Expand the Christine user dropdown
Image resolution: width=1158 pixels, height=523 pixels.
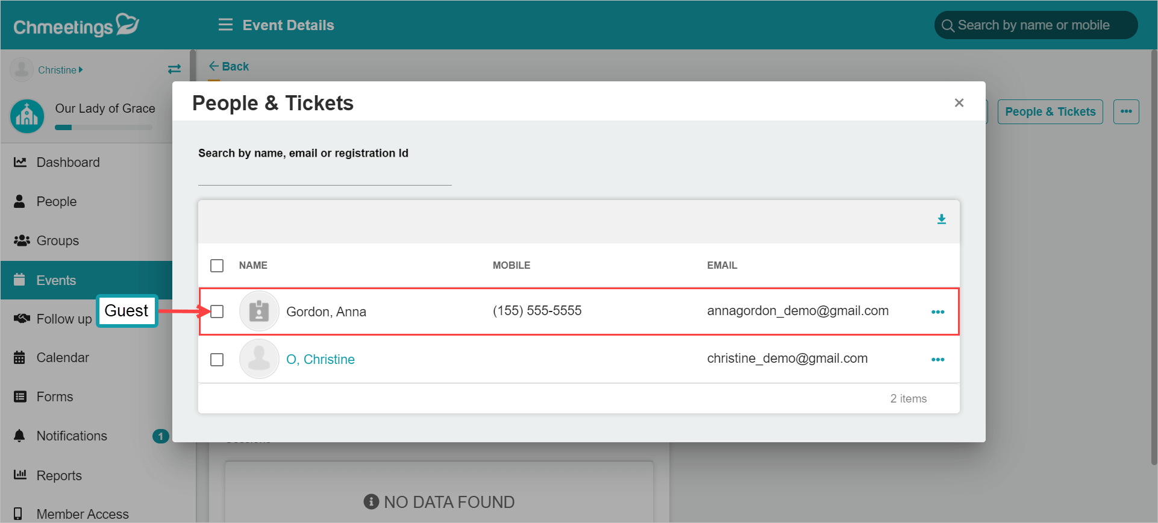(x=60, y=70)
